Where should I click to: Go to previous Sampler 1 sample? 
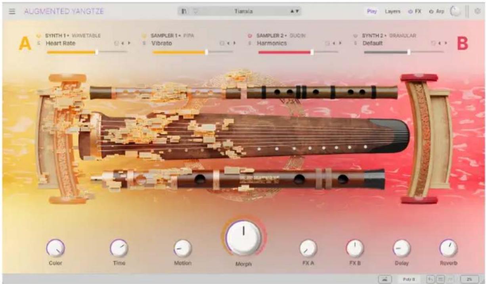click(228, 43)
